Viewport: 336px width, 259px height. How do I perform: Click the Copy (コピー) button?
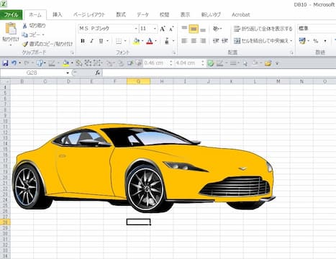[33, 35]
